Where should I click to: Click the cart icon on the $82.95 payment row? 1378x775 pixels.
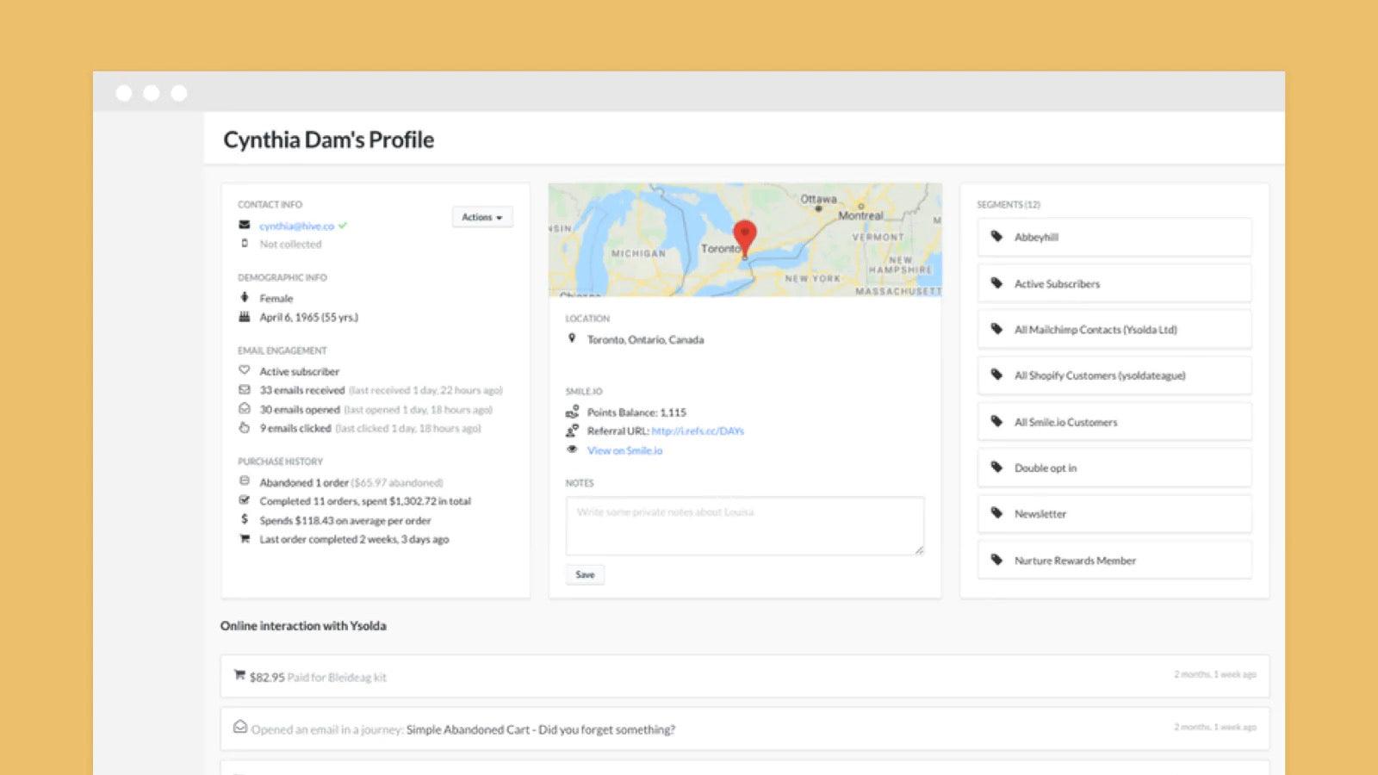[x=239, y=675]
